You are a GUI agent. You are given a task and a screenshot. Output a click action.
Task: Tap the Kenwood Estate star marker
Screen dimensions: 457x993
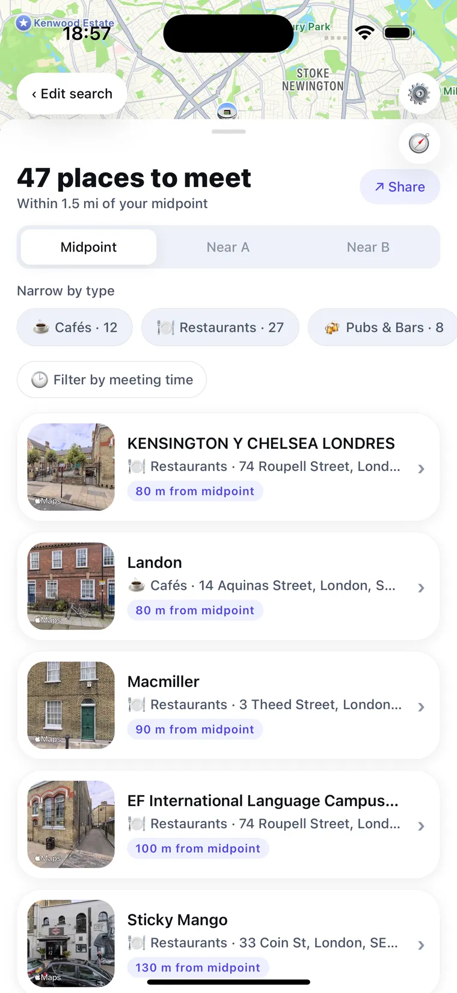23,23
